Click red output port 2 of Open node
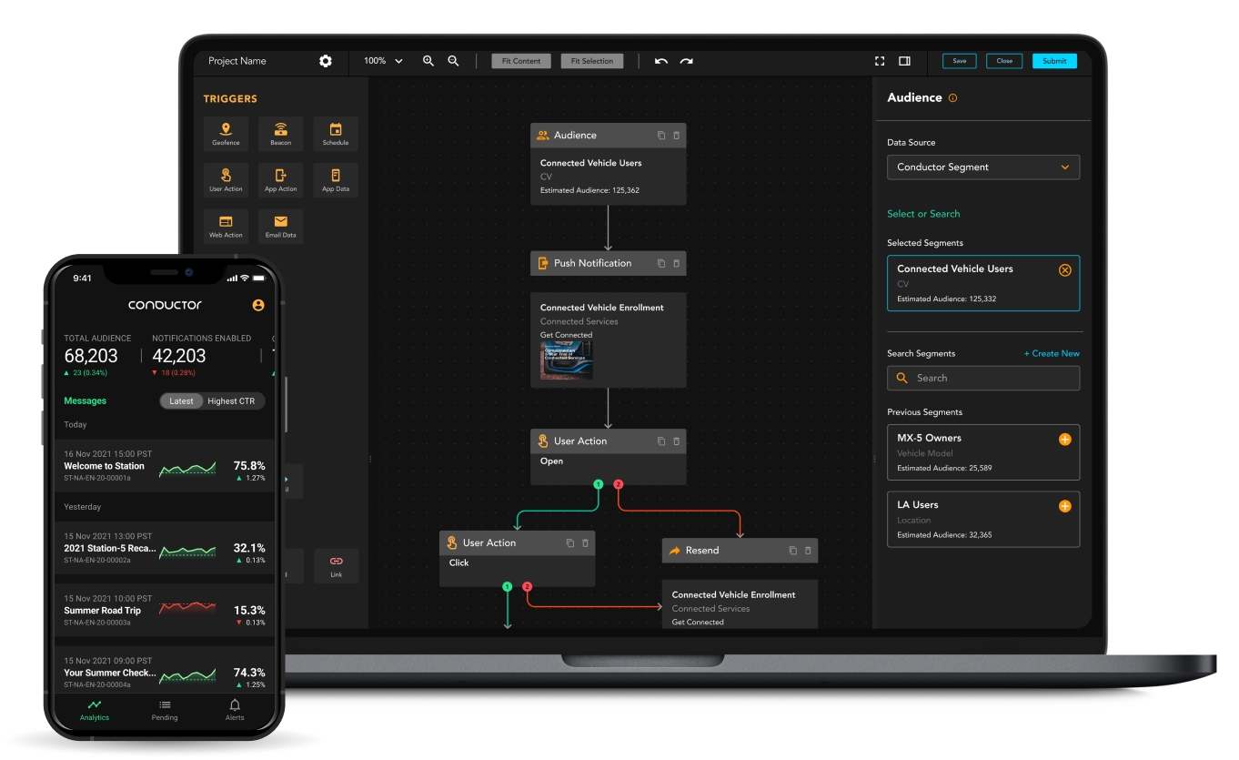This screenshot has width=1239, height=760. (x=619, y=484)
